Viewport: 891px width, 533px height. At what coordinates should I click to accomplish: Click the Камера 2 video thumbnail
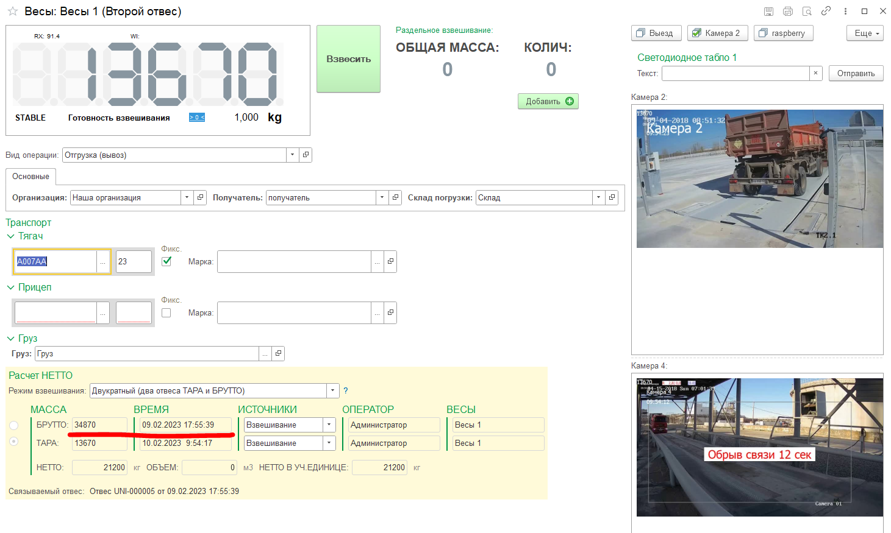pyautogui.click(x=759, y=178)
